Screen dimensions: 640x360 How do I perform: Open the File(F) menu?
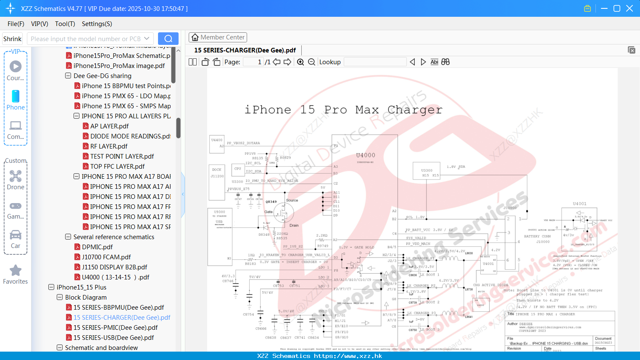click(16, 24)
